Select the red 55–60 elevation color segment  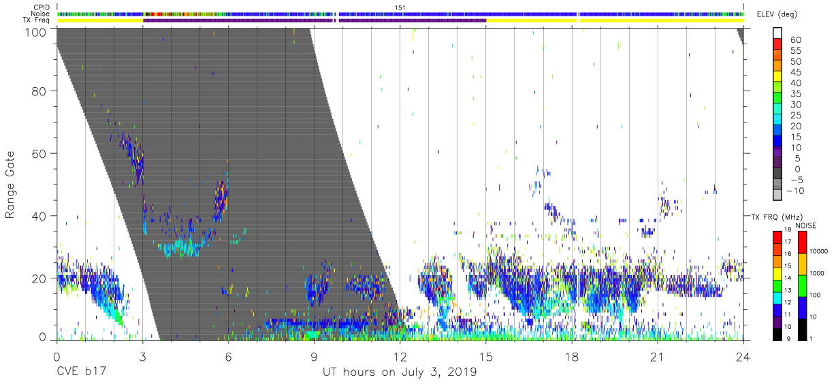click(777, 44)
